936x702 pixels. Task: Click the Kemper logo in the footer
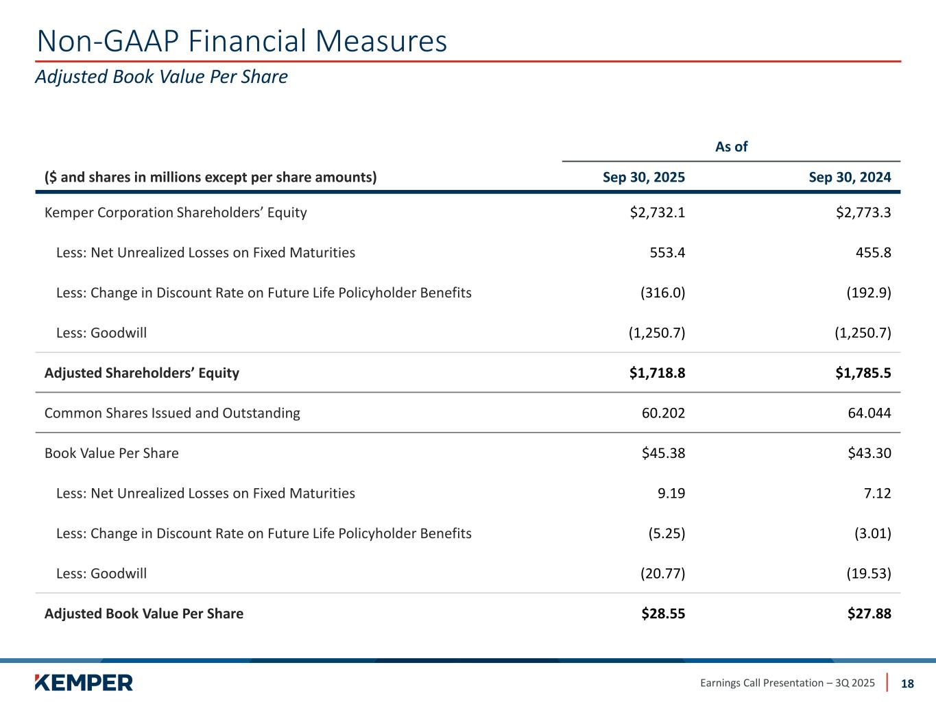pyautogui.click(x=84, y=682)
